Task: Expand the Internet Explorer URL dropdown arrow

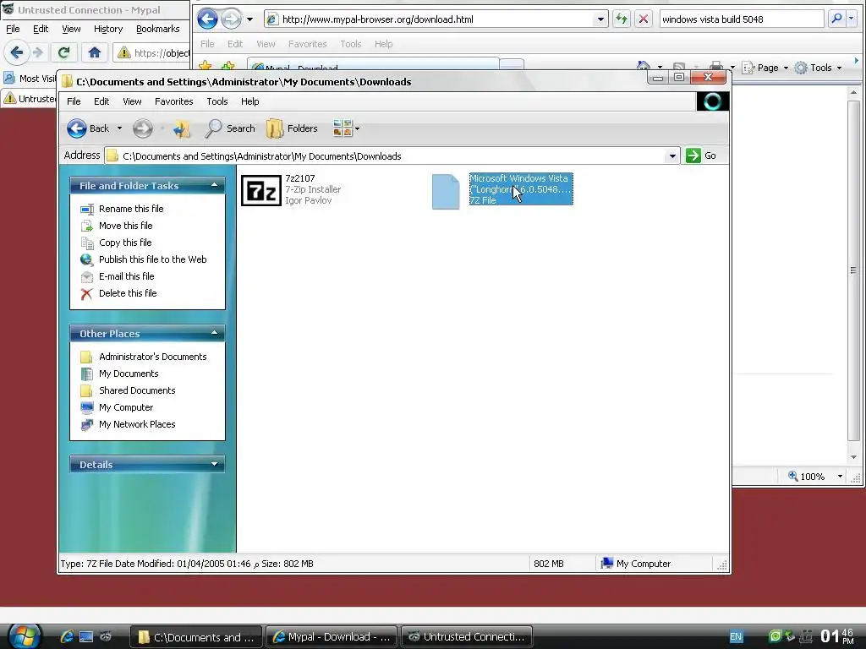Action: click(x=600, y=19)
